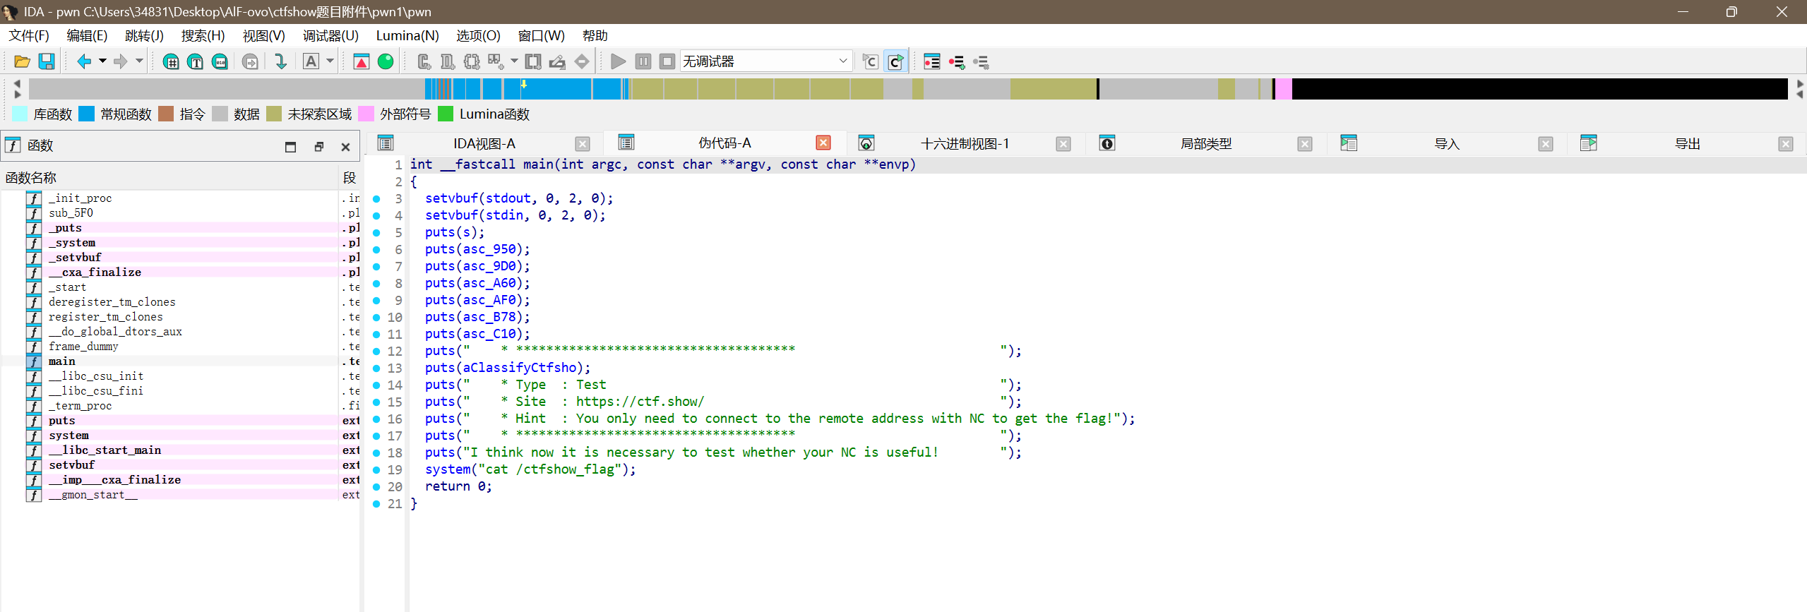
Task: Switch to the IDA视图-A tab
Action: (x=484, y=144)
